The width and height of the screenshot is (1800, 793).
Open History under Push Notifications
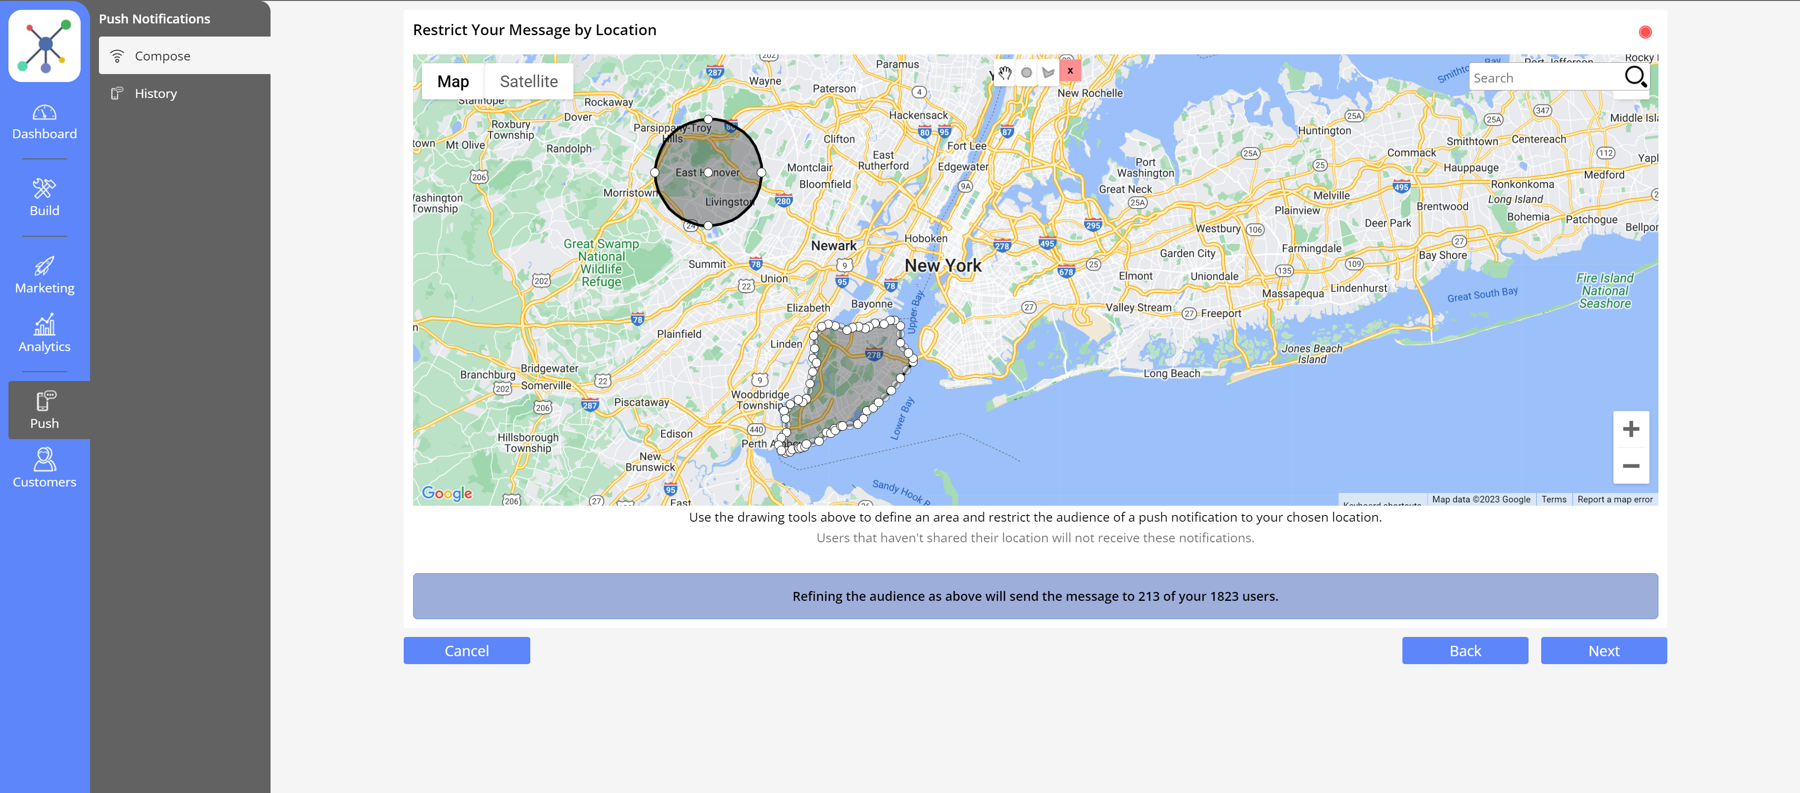tap(155, 94)
